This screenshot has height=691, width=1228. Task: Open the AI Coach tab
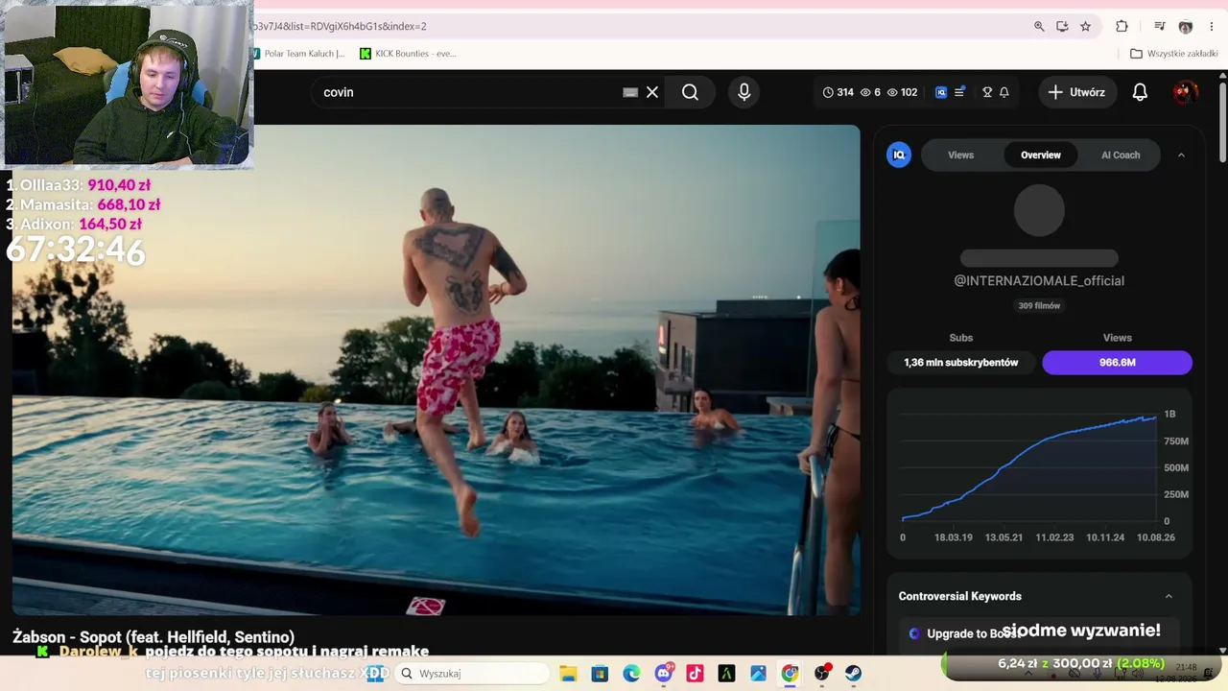1121,155
